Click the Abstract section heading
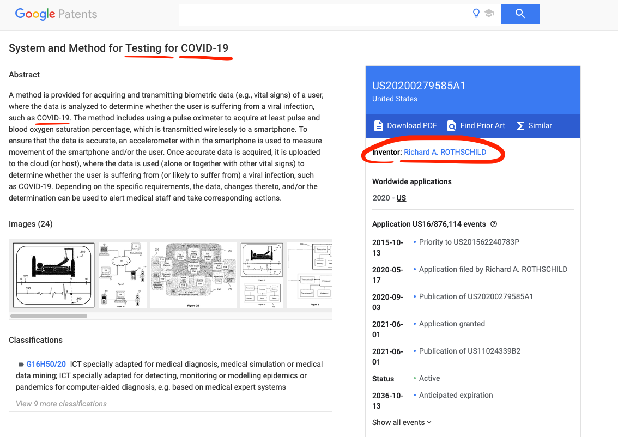 [24, 75]
